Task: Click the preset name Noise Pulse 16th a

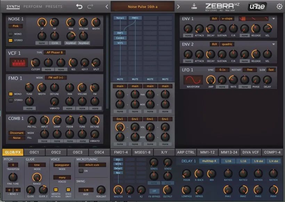Action: [143, 7]
